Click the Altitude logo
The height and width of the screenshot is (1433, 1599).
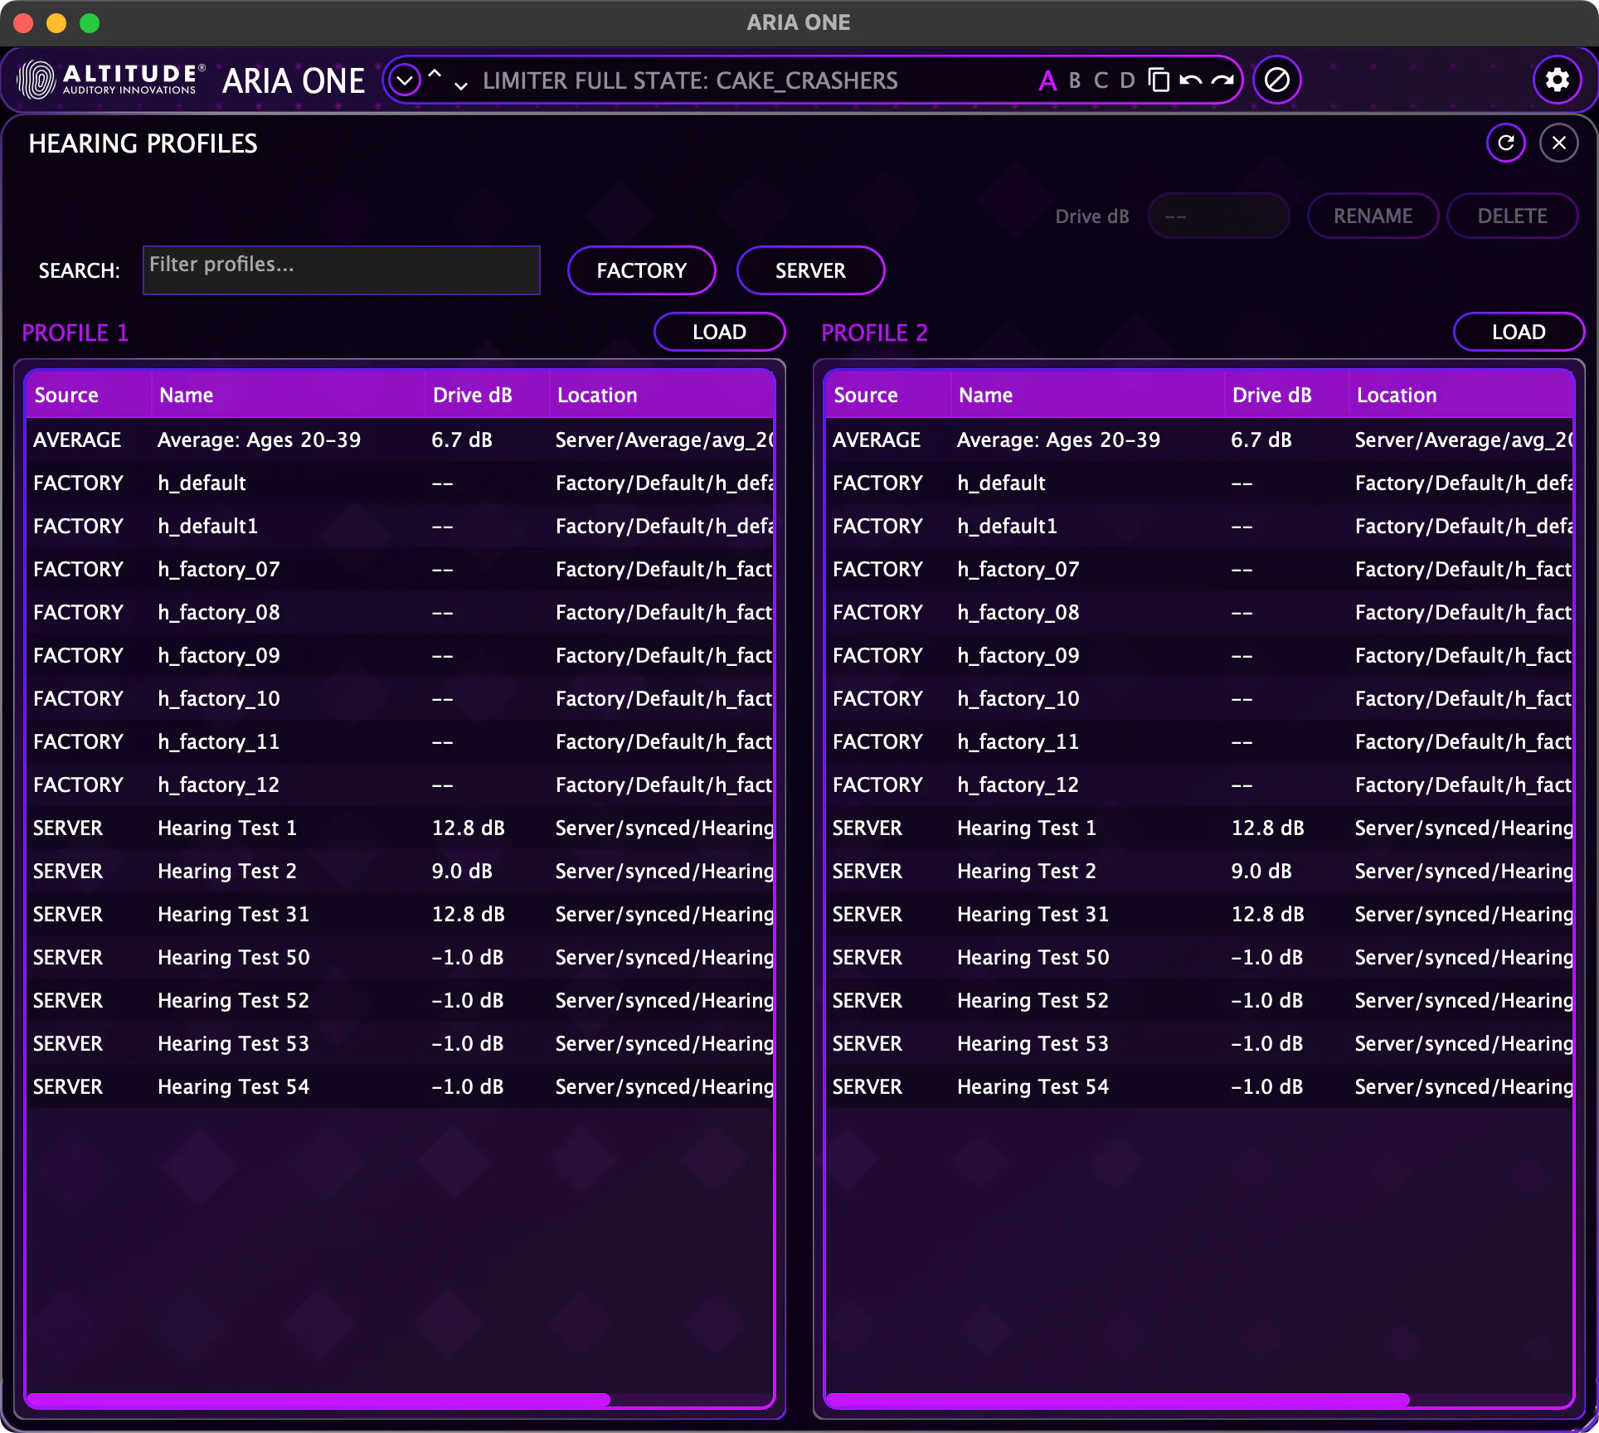[x=111, y=80]
